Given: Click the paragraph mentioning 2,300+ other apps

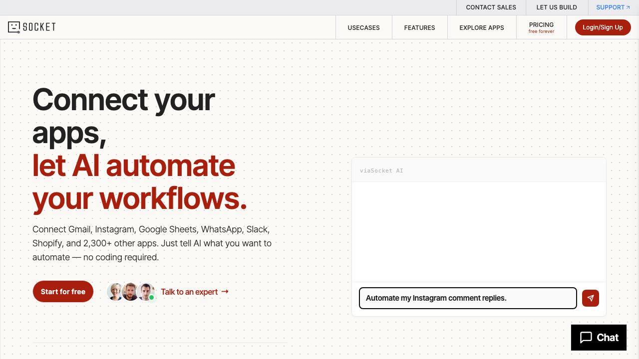Looking at the screenshot, I should tap(152, 243).
